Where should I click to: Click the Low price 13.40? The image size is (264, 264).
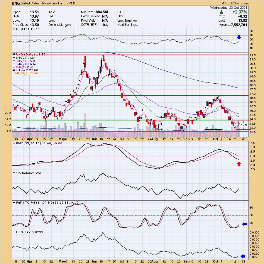click(34, 21)
